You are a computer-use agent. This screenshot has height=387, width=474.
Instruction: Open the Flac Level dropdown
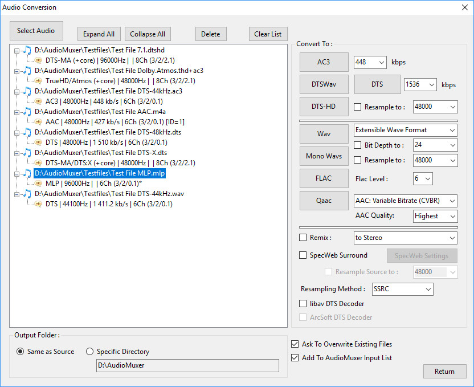pos(423,179)
